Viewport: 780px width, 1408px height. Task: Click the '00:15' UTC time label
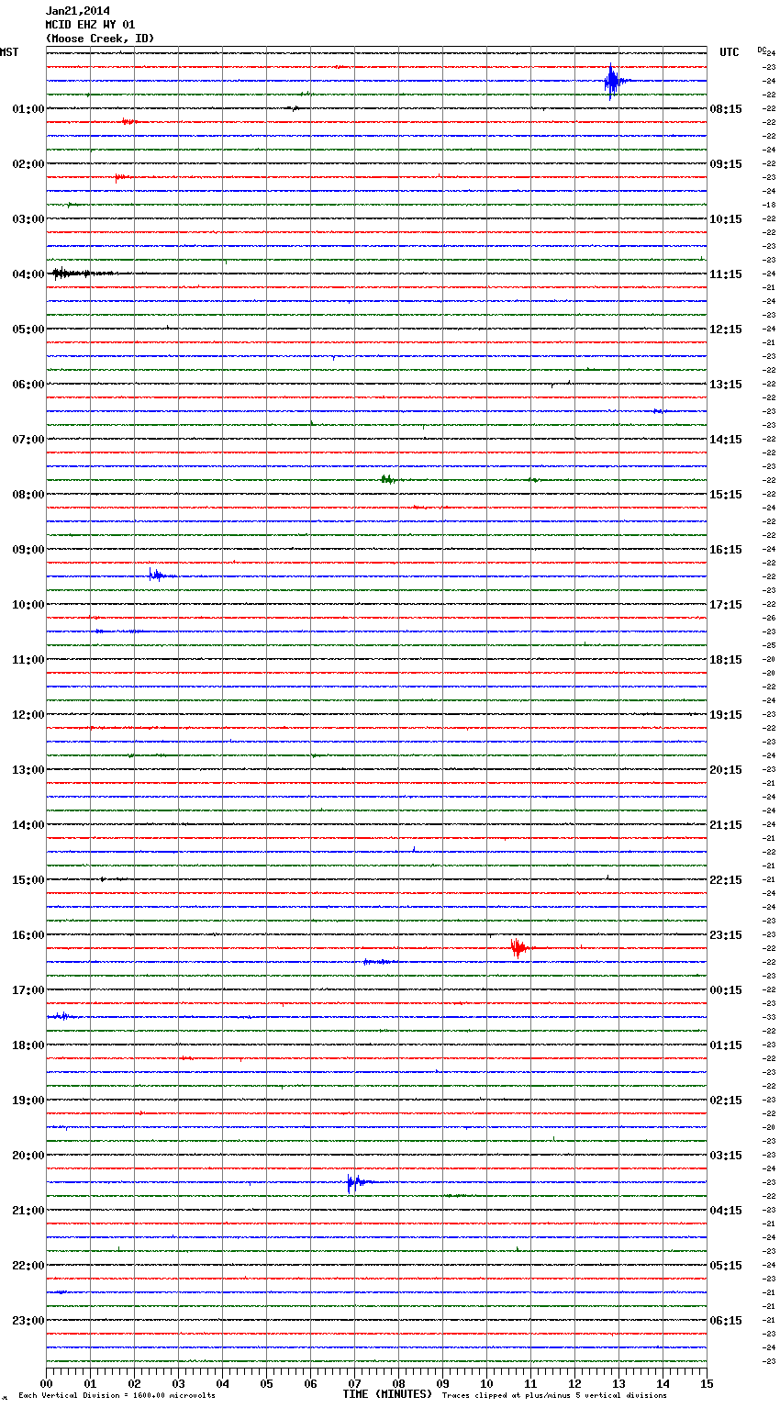[726, 989]
